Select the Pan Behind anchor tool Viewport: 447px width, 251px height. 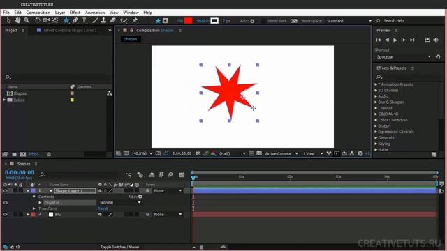coord(55,20)
